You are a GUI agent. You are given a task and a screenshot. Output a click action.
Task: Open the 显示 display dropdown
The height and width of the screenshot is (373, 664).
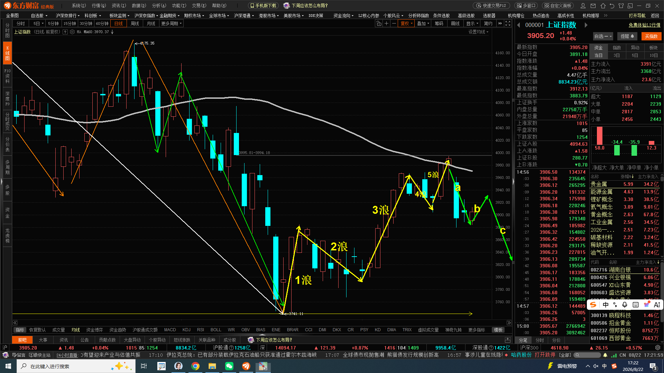tap(472, 23)
